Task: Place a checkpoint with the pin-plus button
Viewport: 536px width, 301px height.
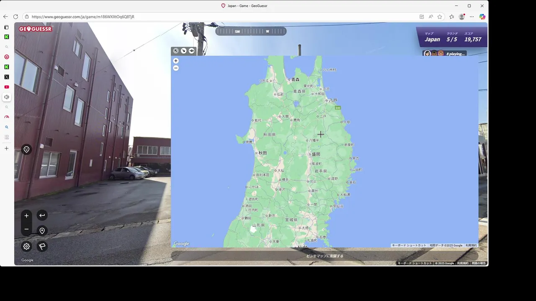Action: pos(42,231)
